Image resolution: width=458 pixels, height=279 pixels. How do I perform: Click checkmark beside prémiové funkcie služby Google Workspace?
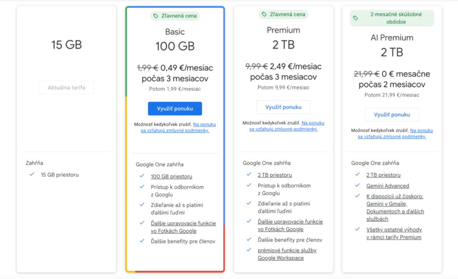249,250
